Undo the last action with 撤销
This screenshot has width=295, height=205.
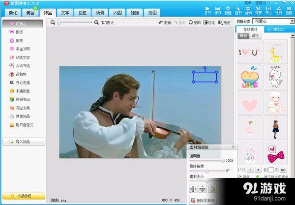(x=165, y=23)
